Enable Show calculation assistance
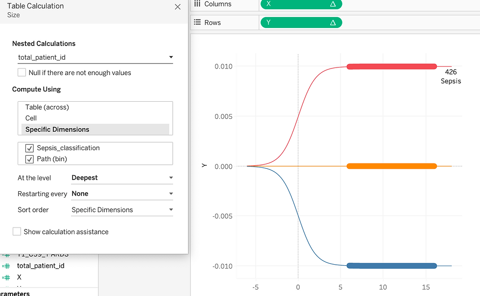480x296 pixels. (17, 231)
